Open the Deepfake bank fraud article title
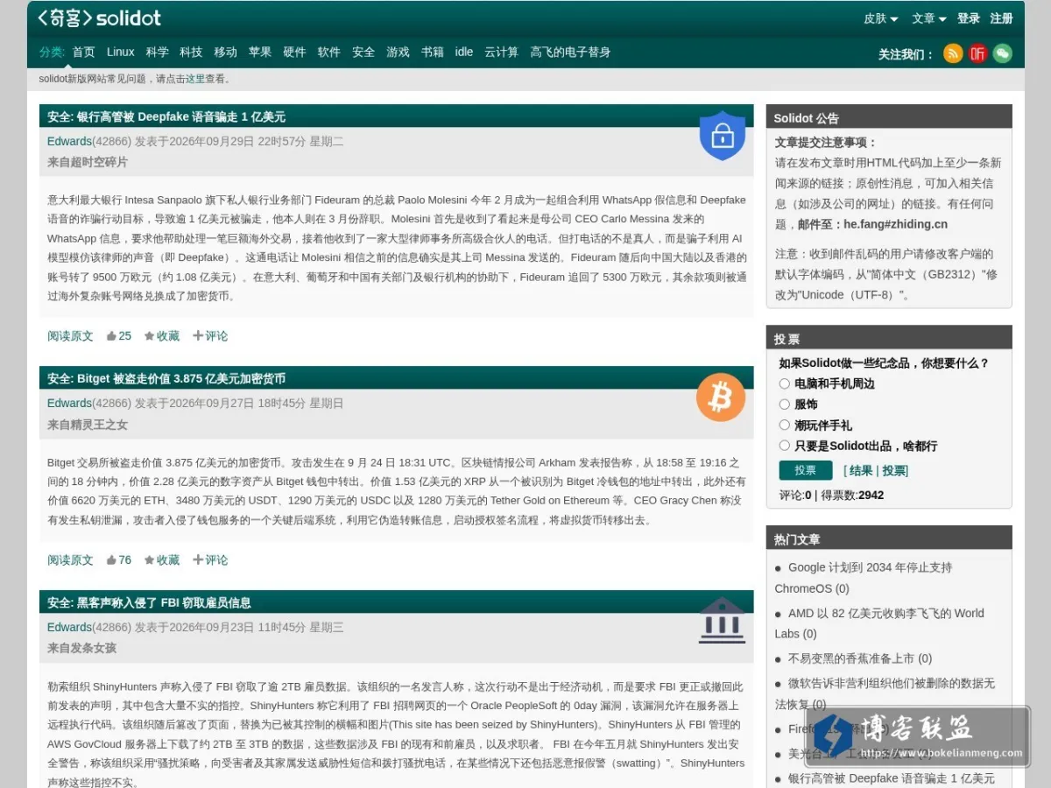1051x788 pixels. tap(166, 117)
